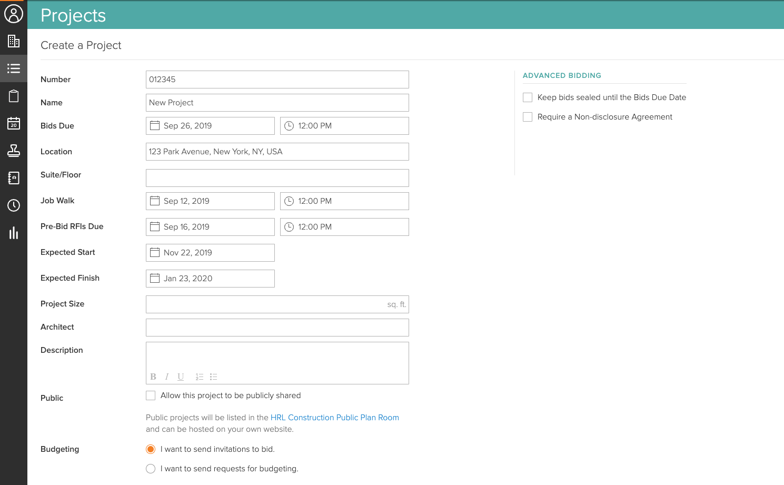The image size is (784, 485).
Task: Enable Keep bids sealed until Due Date
Action: point(528,97)
